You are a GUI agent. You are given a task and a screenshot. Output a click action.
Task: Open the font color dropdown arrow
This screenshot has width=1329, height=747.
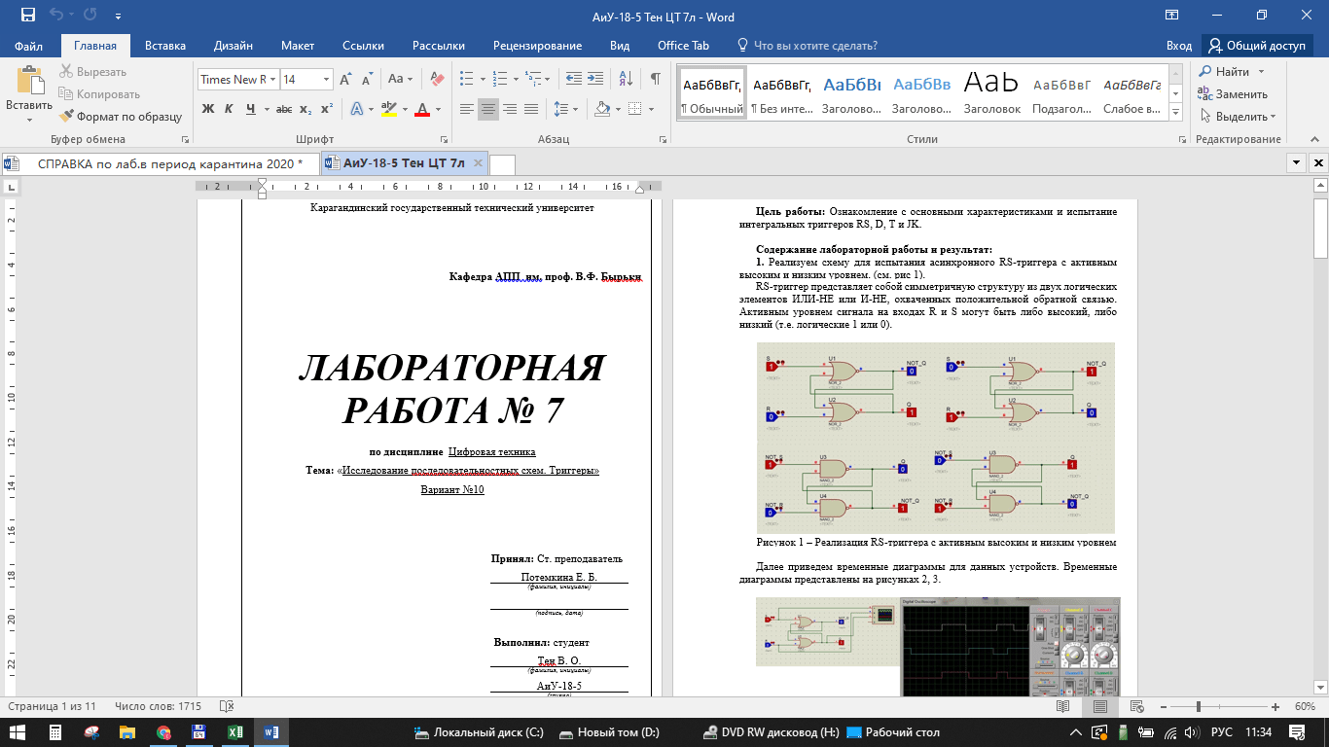pos(438,109)
